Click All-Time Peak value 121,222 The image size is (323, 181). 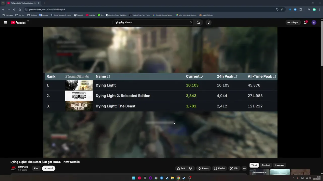[x=255, y=106]
